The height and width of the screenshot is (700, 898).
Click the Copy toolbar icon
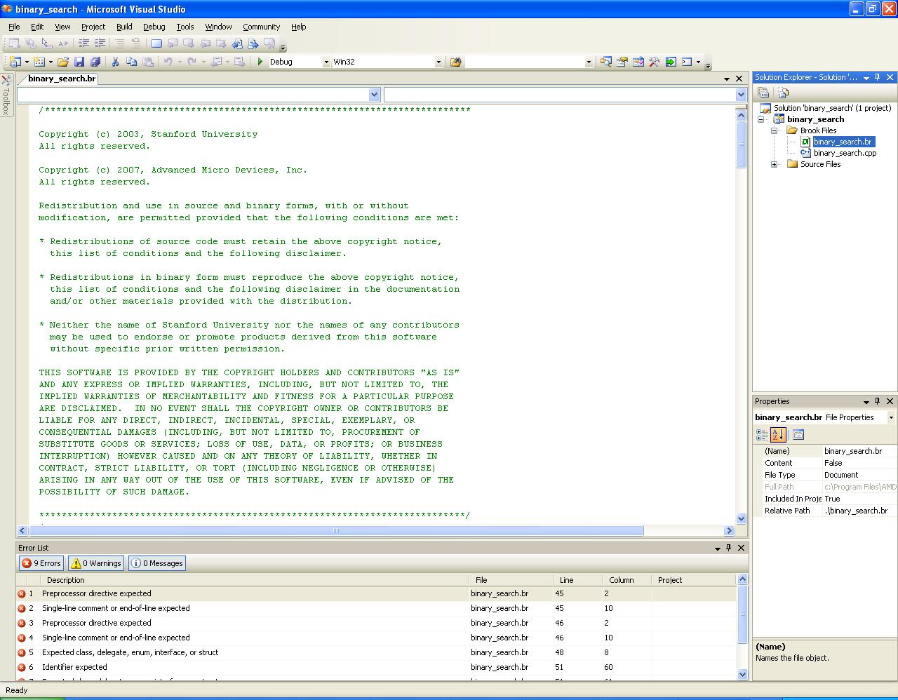[x=131, y=62]
